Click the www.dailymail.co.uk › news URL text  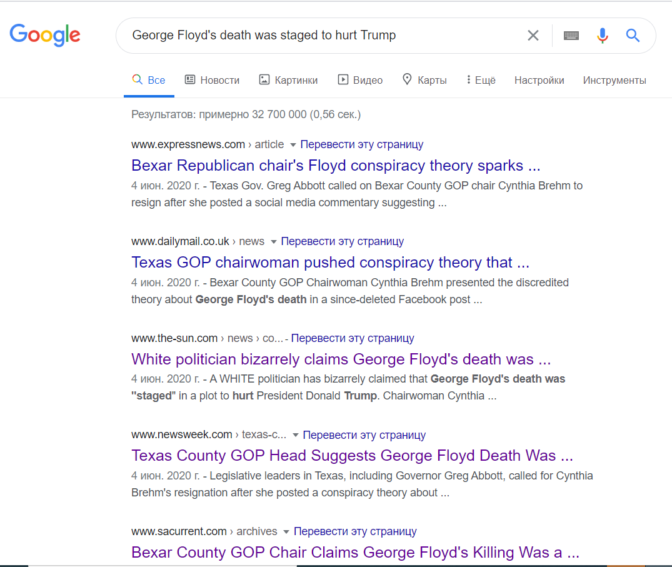click(x=198, y=241)
